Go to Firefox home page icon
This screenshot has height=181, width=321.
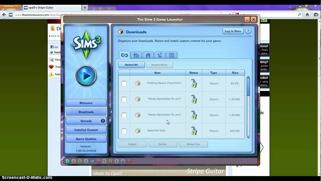pyautogui.click(x=307, y=15)
